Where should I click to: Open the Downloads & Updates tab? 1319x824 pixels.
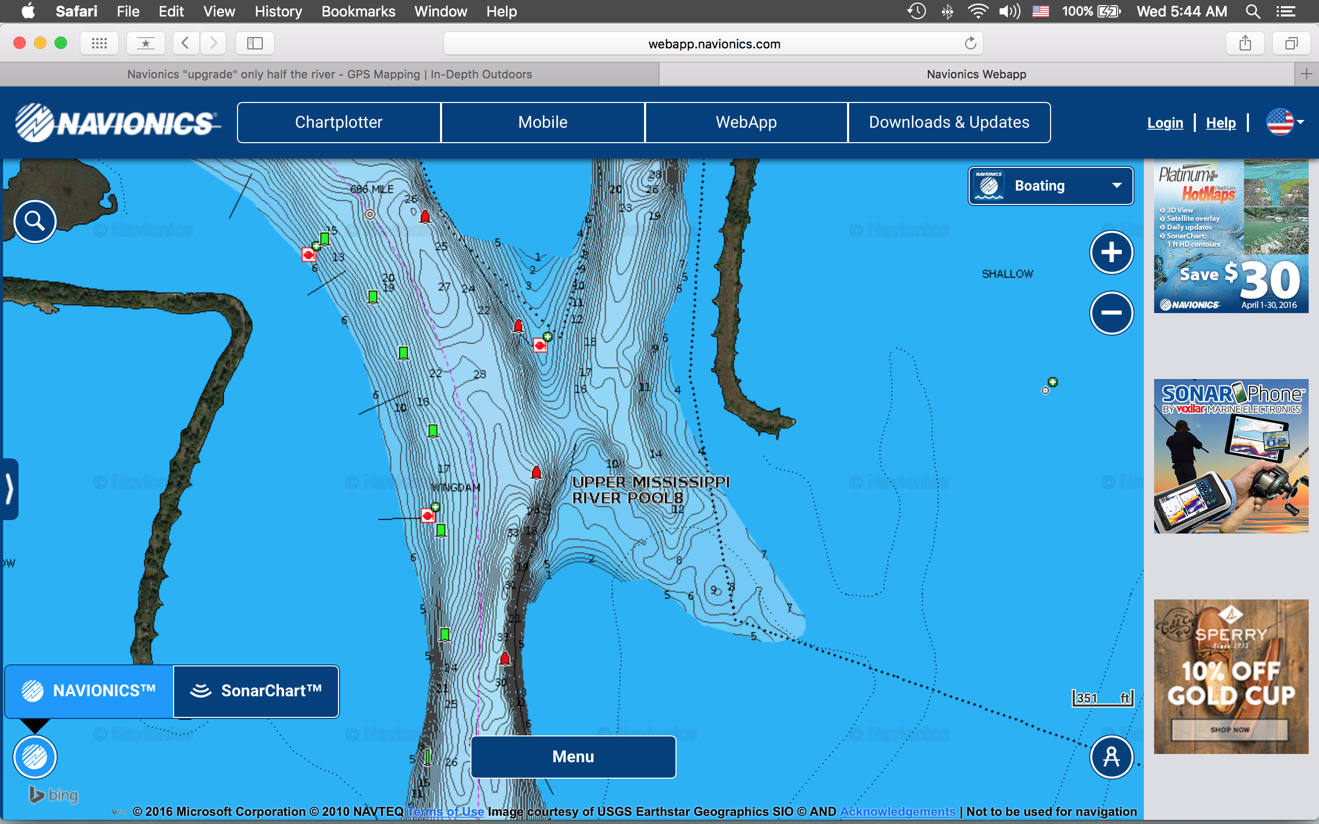point(949,122)
